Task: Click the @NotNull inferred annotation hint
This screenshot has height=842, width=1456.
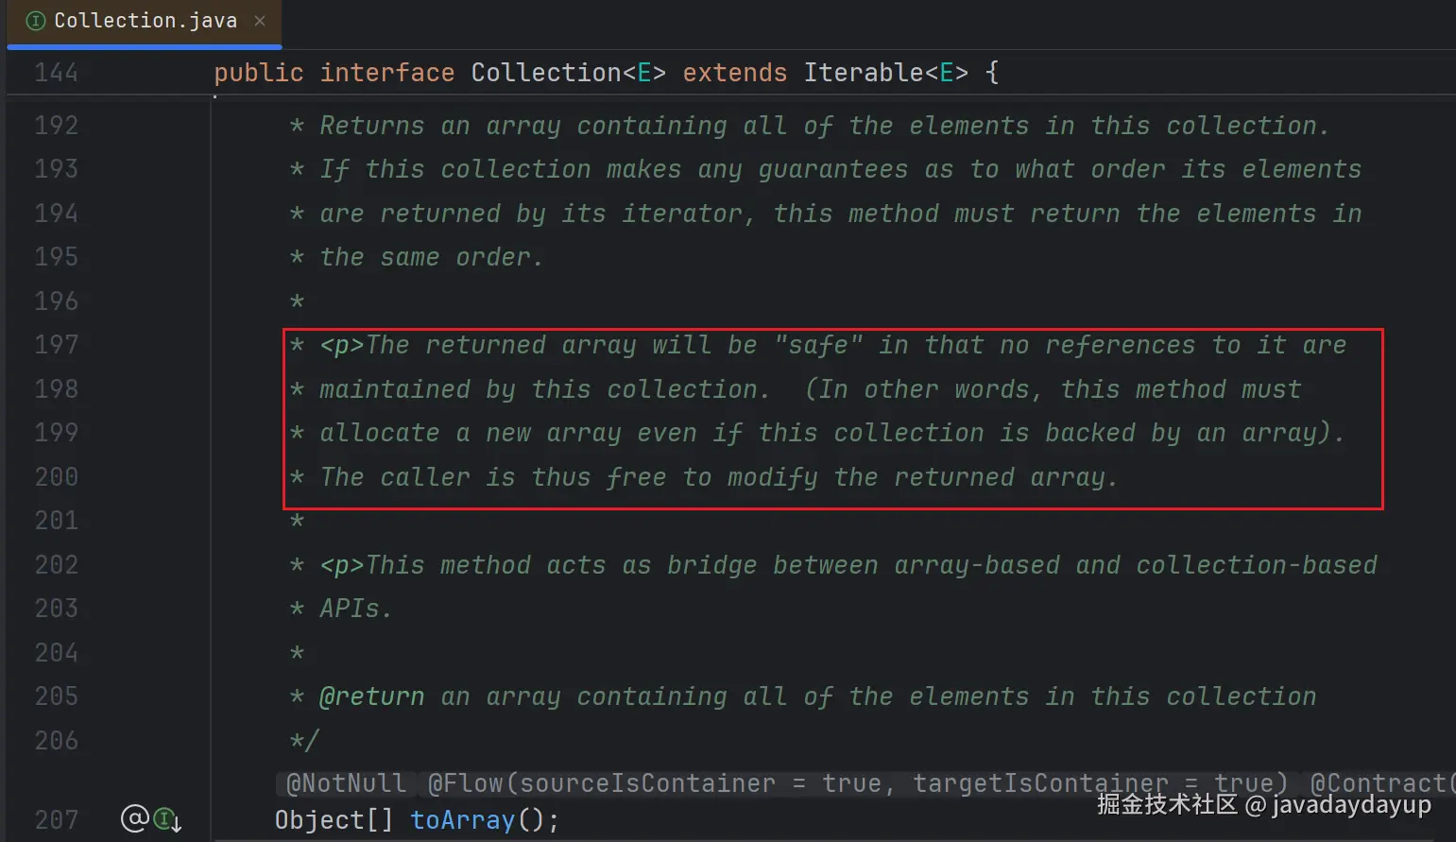Action: point(346,783)
